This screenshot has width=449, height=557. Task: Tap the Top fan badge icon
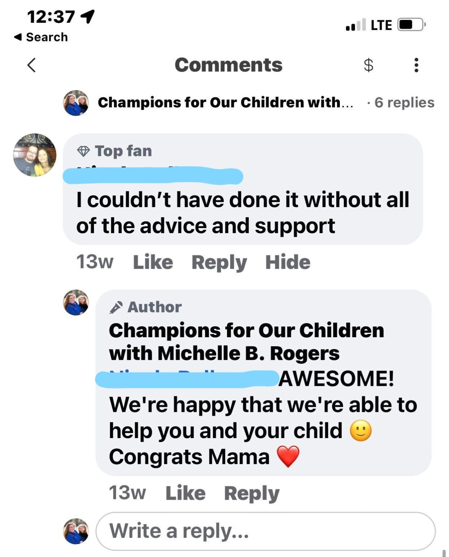(84, 151)
